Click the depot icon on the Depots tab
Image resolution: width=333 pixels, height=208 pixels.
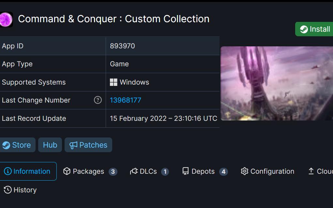tap(186, 171)
